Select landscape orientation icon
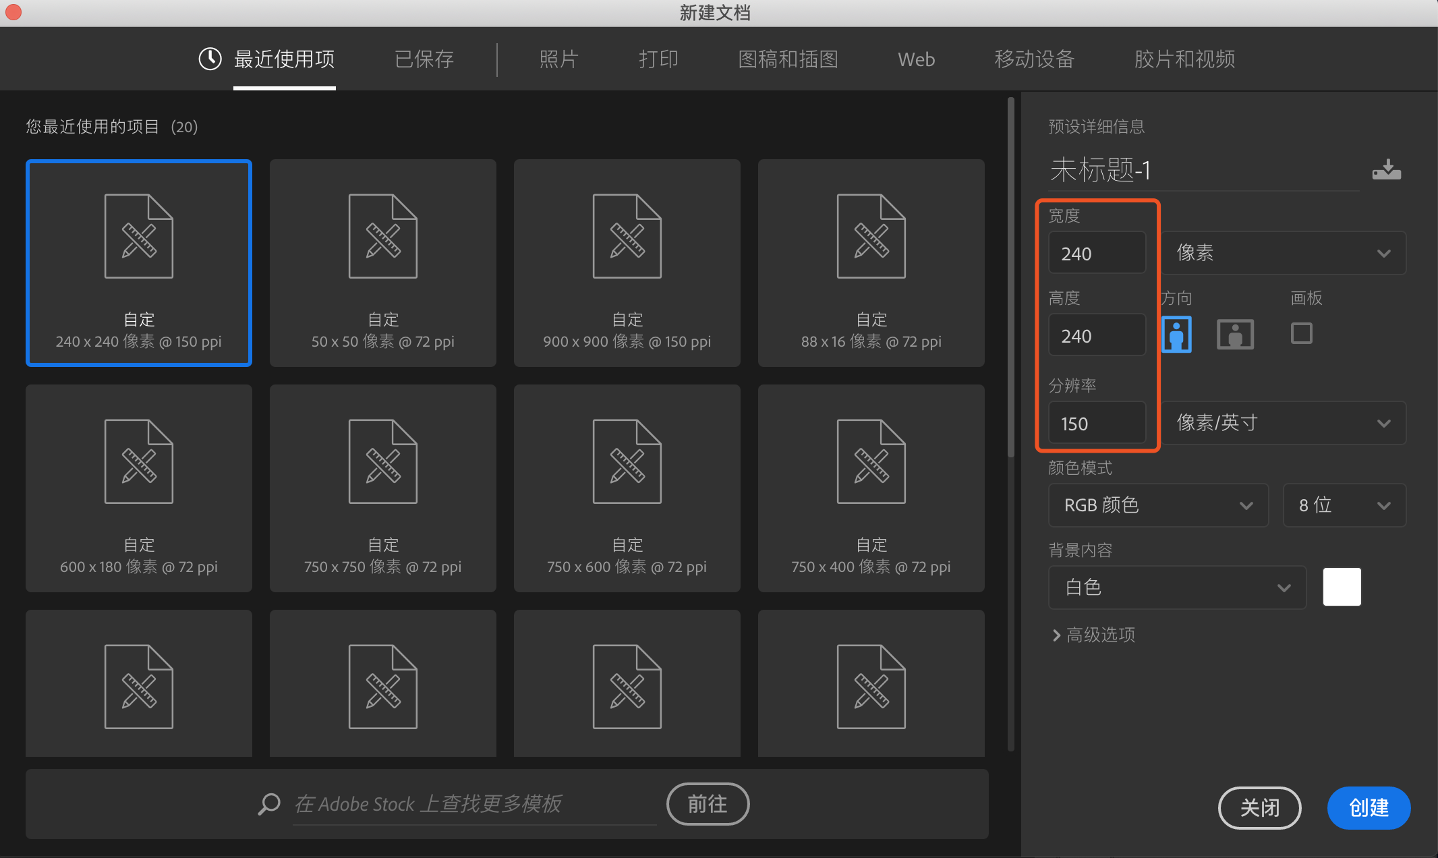Image resolution: width=1438 pixels, height=858 pixels. click(x=1235, y=335)
